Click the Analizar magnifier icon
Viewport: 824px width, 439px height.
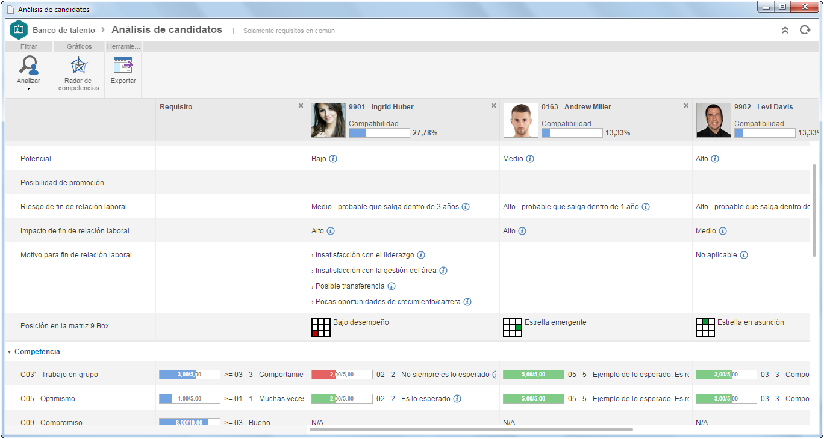point(28,65)
